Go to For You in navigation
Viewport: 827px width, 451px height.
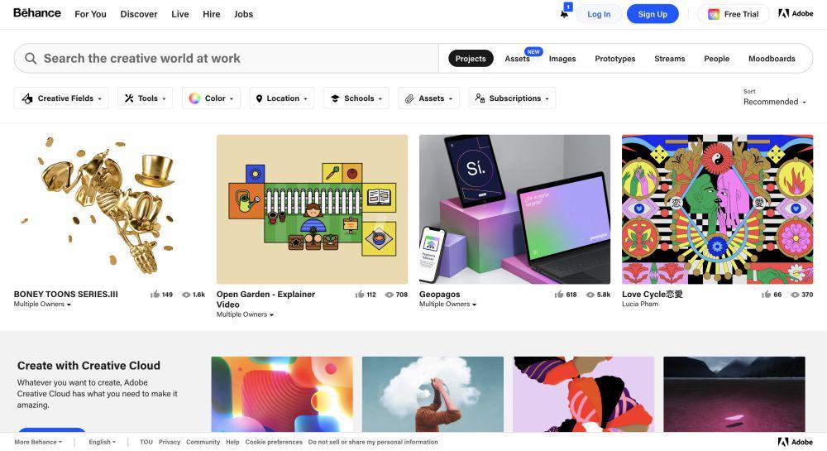(x=90, y=14)
